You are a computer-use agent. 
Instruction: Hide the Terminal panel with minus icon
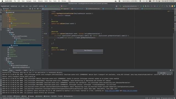tap(173, 70)
